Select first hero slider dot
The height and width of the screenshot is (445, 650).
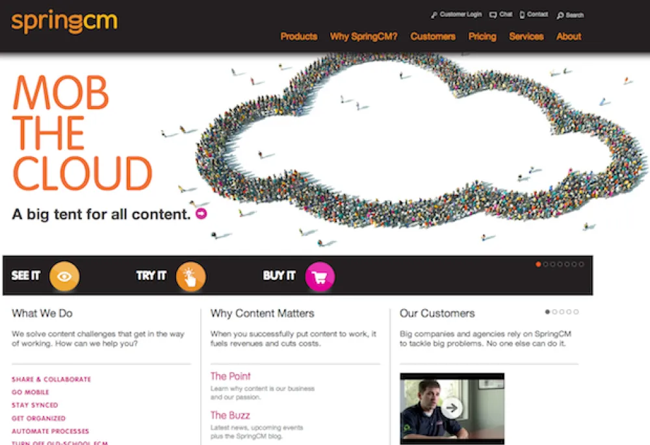point(538,264)
